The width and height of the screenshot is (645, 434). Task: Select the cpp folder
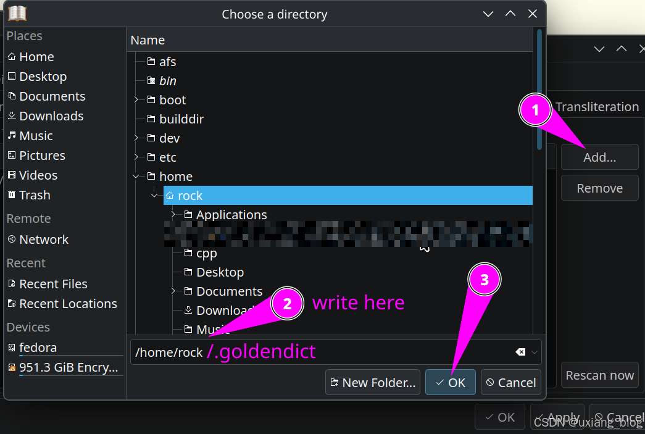[201, 253]
